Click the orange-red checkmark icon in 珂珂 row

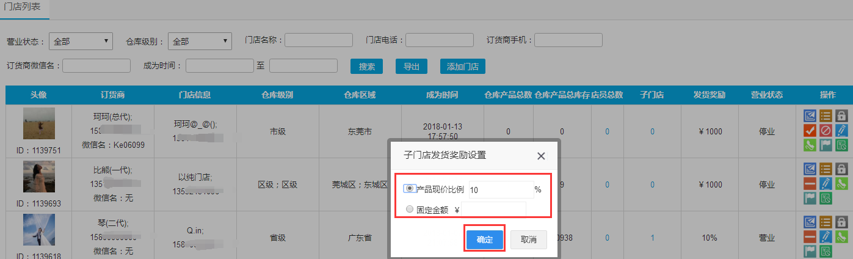[810, 131]
